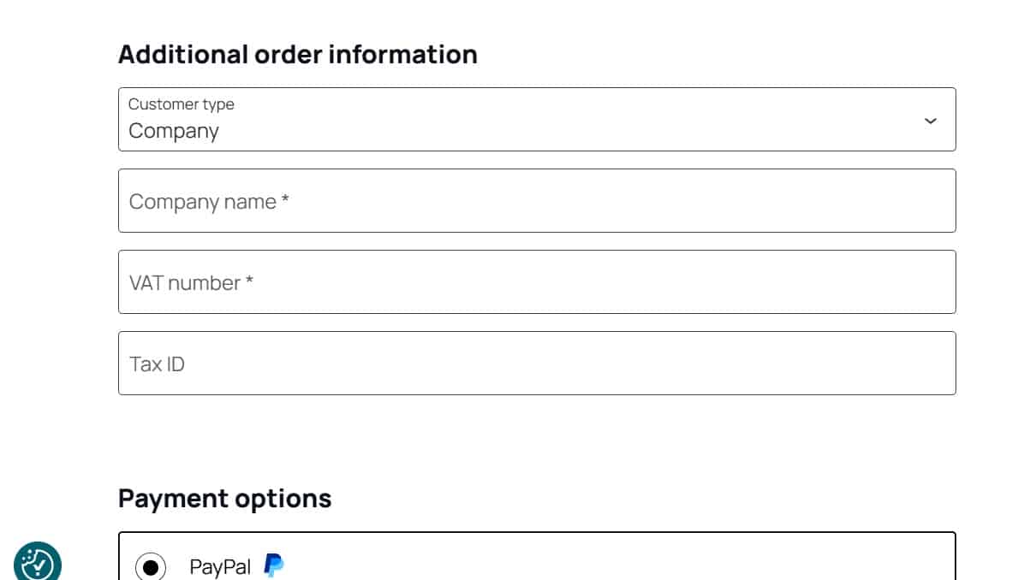Click the 'Tax ID' placeholder text
Screen dimensions: 1030x580
click(x=157, y=364)
